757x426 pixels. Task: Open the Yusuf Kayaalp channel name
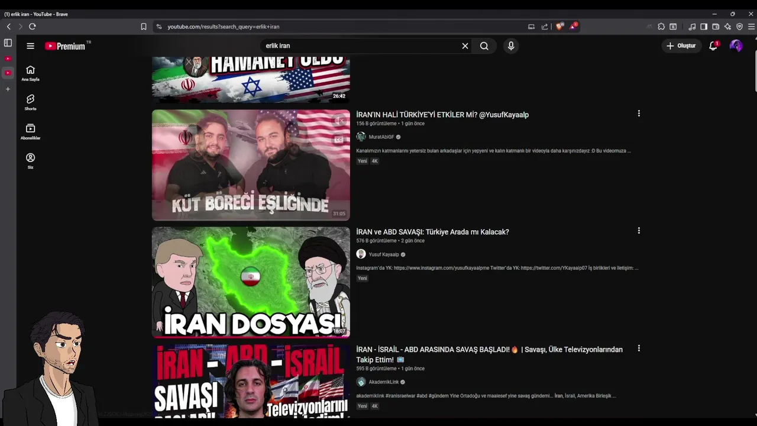coord(384,254)
